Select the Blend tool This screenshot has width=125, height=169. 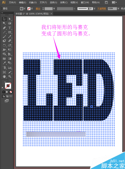coord(9,63)
